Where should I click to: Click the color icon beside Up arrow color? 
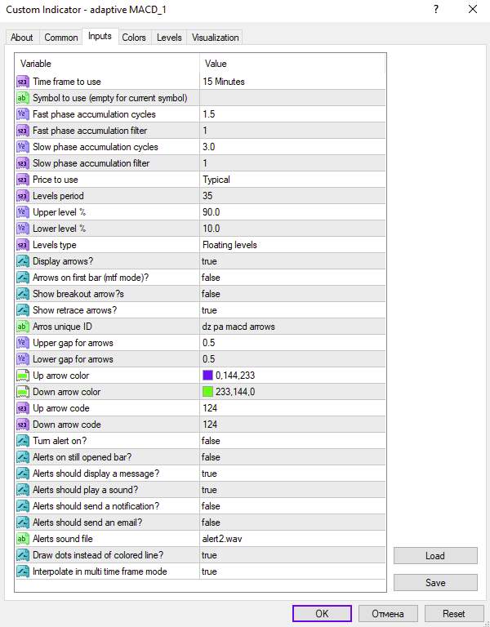tap(22, 376)
